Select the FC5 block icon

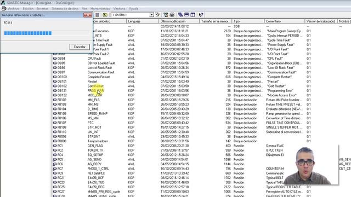pos(55,159)
